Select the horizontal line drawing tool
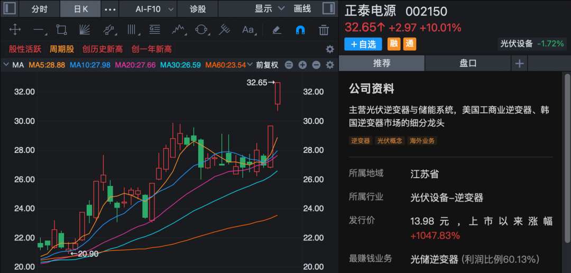Screen dimensions: 571x273 pyautogui.click(x=39, y=30)
